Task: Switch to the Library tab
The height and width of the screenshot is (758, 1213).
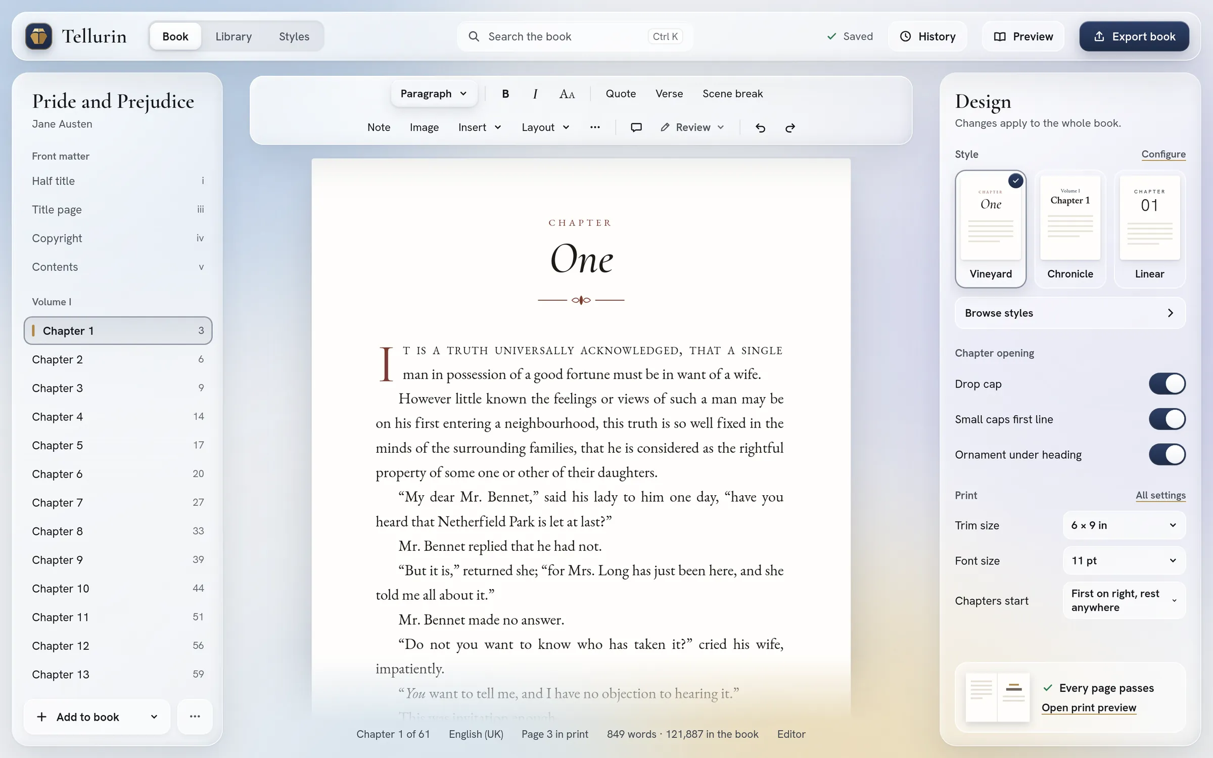Action: [x=234, y=36]
